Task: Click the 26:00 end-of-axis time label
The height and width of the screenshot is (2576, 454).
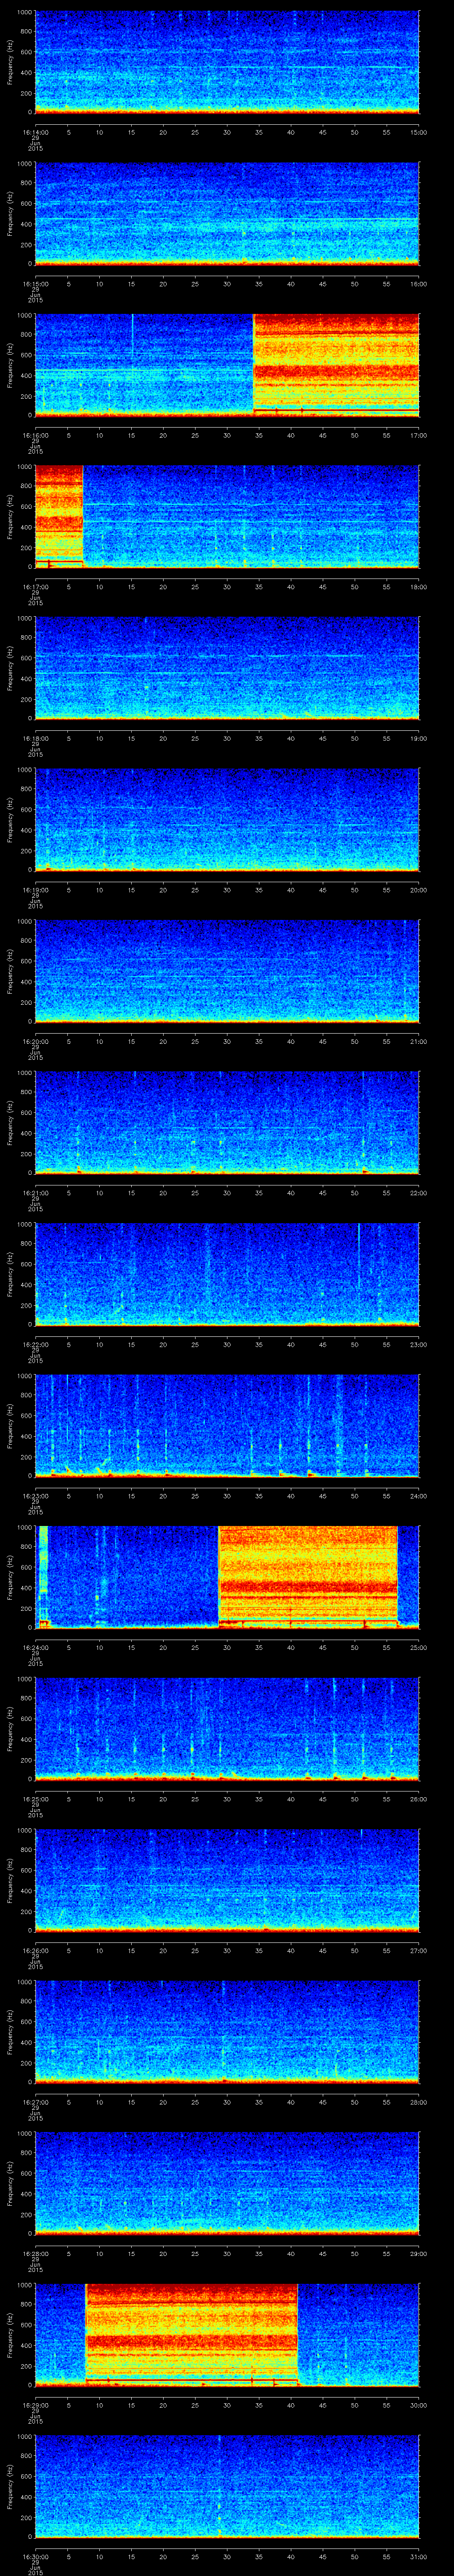Action: [x=419, y=1799]
